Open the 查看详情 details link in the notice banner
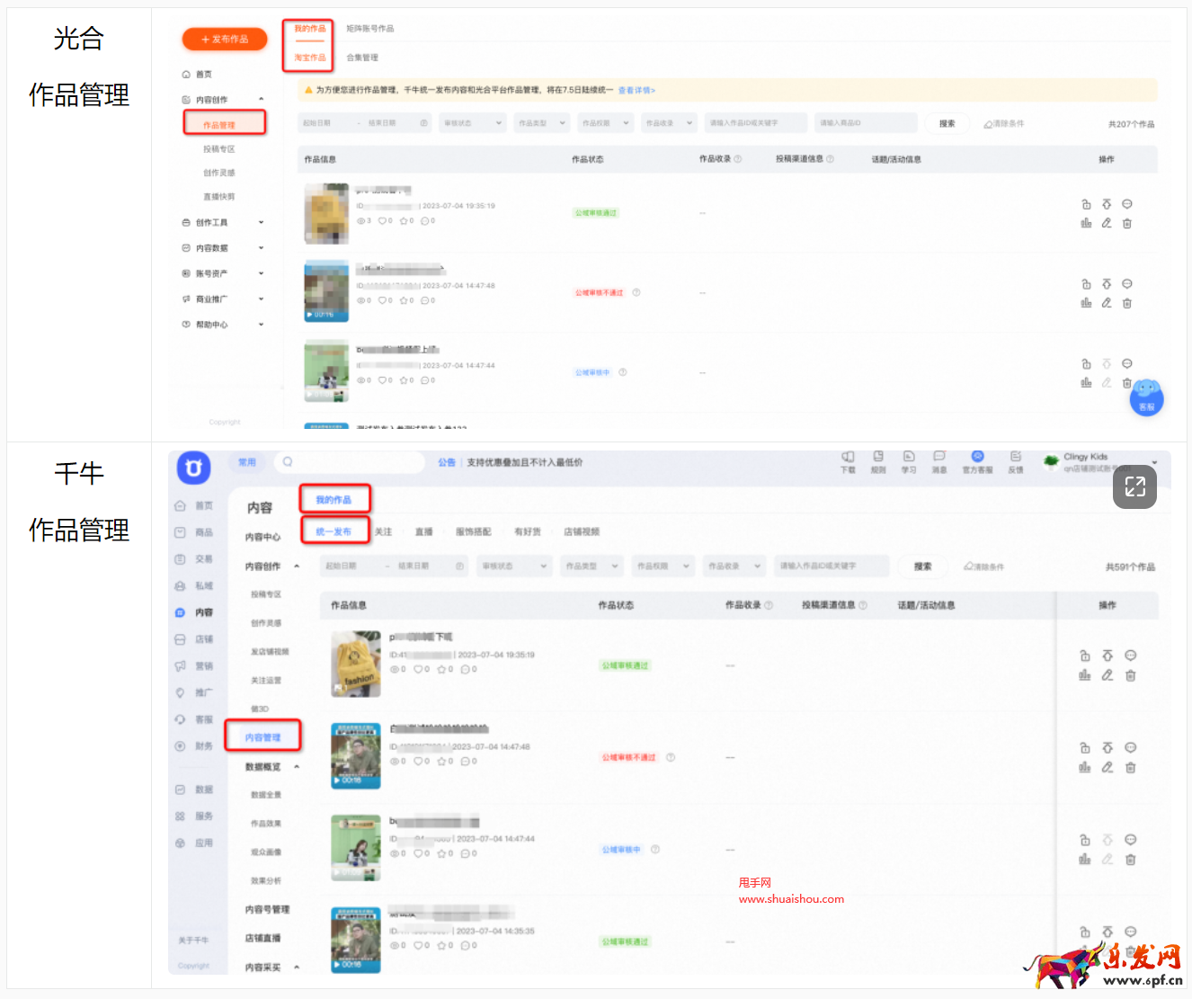The image size is (1192, 999). 637,90
